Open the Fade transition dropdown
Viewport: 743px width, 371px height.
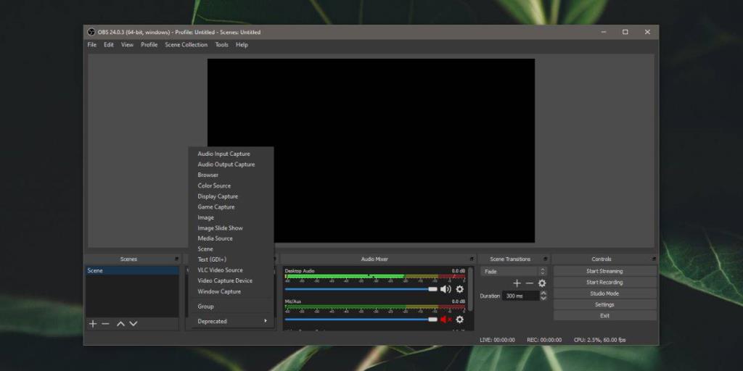coord(514,272)
